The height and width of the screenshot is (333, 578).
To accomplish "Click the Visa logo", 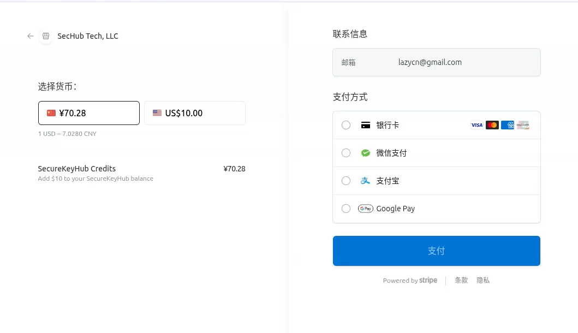I will point(476,125).
